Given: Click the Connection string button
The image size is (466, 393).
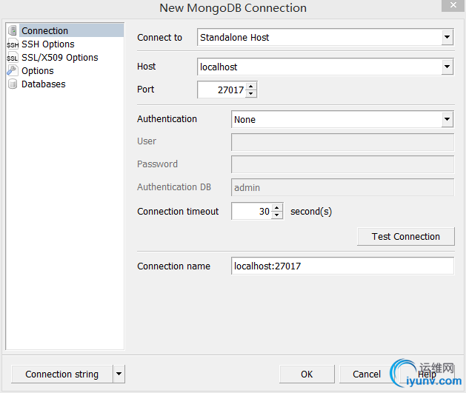Looking at the screenshot, I should [61, 374].
